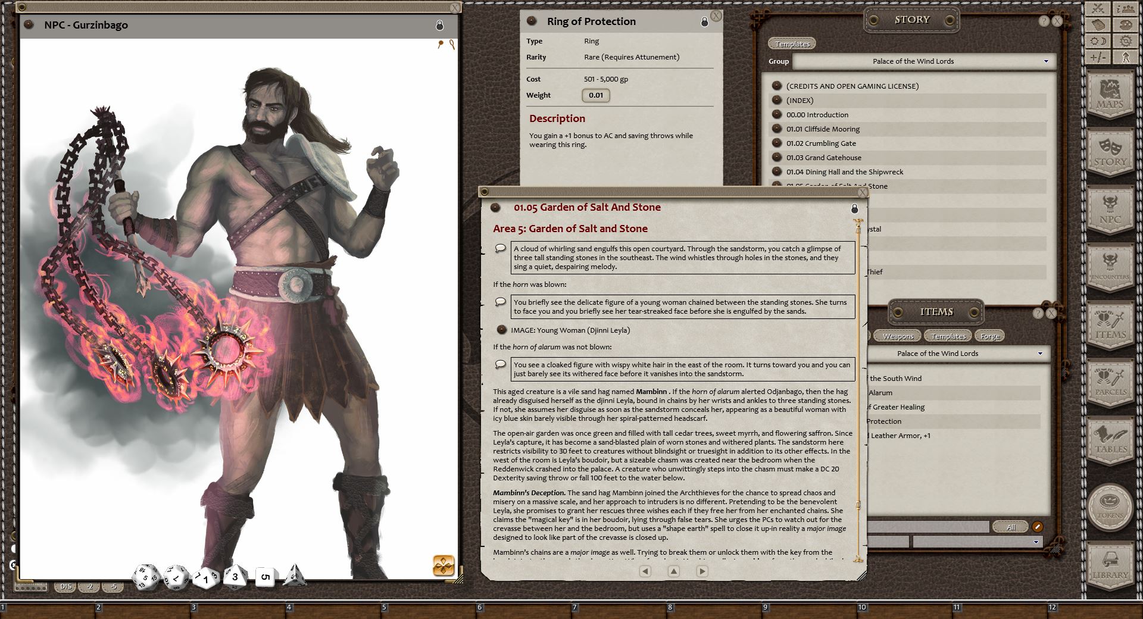The width and height of the screenshot is (1143, 619).
Task: Toggle the -2 modifier button
Action: (90, 586)
